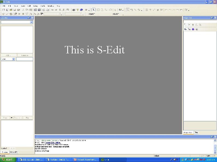Click the Find button in Libraries panel
This screenshot has height=162, width=217.
click(x=27, y=118)
